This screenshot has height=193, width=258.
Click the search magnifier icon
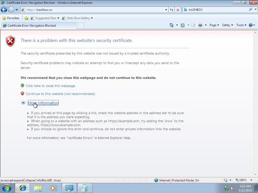click(251, 10)
